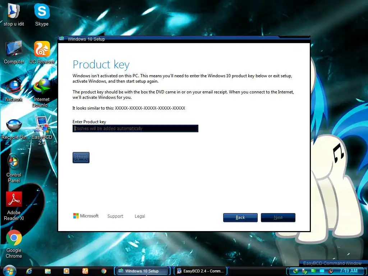Click the Enter Product key input field
The height and width of the screenshot is (276, 368).
point(135,128)
